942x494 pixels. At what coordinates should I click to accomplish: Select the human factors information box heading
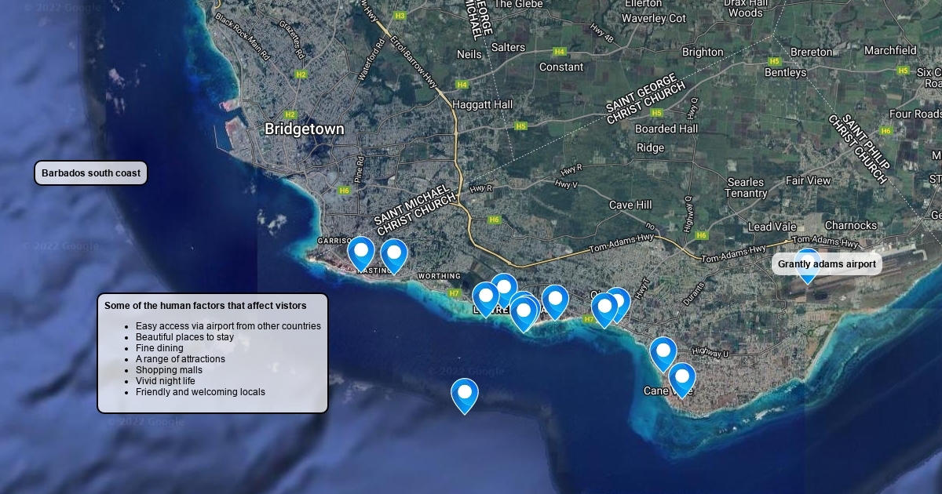[x=205, y=306]
